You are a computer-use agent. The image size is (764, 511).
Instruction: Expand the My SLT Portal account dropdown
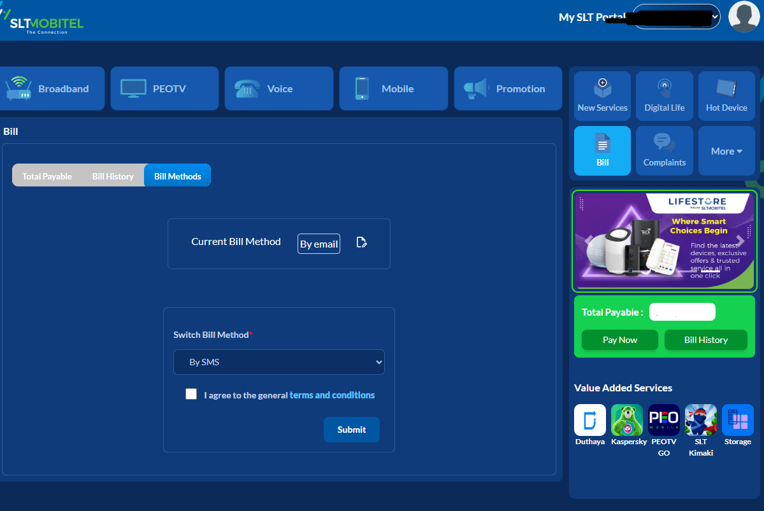tap(676, 17)
